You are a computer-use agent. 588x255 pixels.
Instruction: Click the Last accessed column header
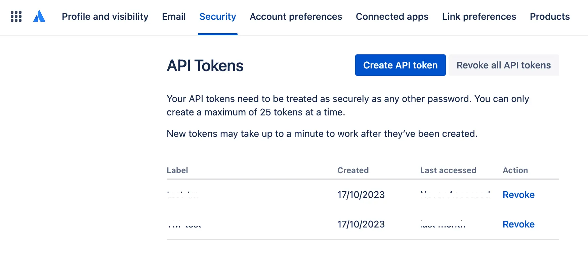click(x=448, y=170)
